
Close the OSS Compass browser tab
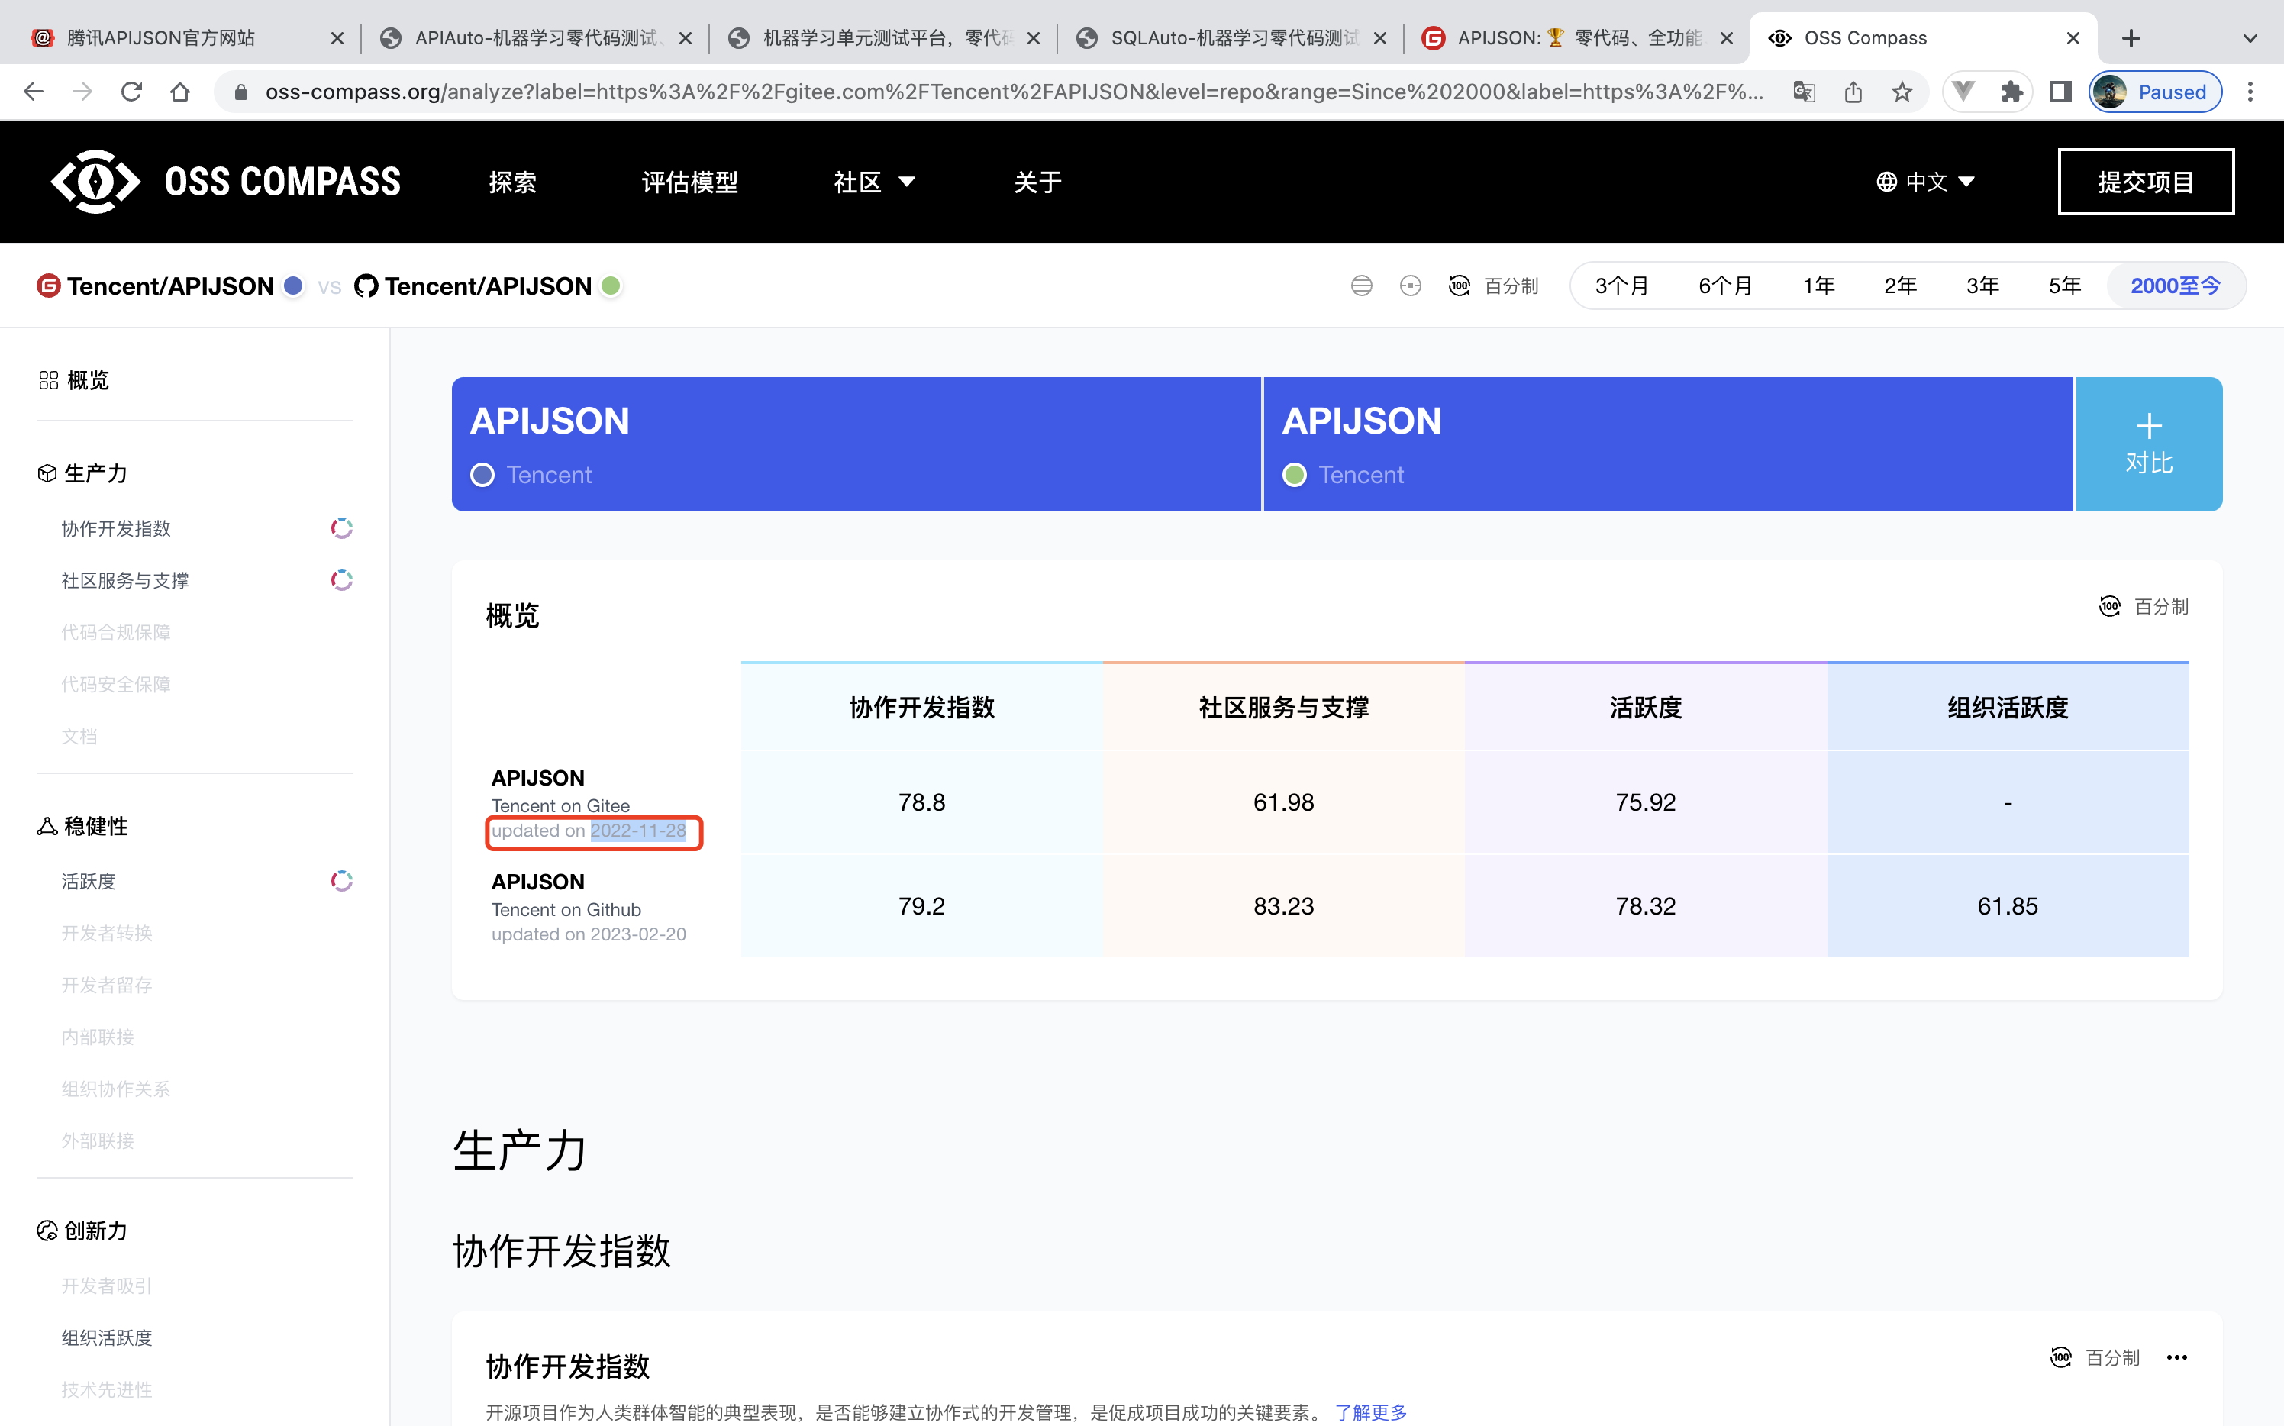click(x=2073, y=37)
